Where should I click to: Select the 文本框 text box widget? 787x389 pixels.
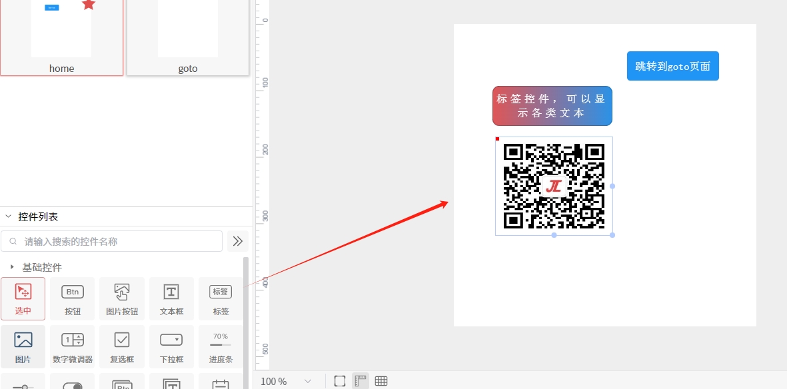pyautogui.click(x=172, y=298)
